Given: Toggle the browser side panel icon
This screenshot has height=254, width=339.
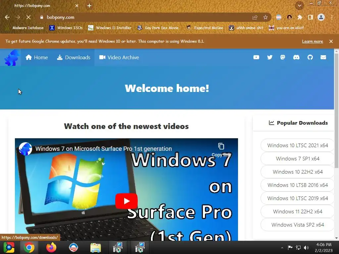Looking at the screenshot, I should click(x=310, y=17).
